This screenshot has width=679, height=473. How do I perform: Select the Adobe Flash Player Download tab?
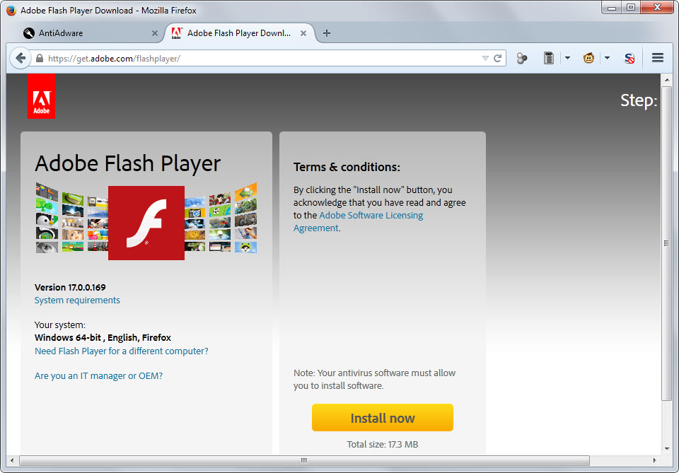[x=238, y=33]
